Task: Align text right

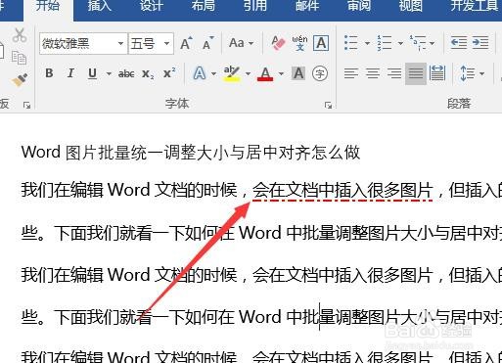Action: point(394,73)
